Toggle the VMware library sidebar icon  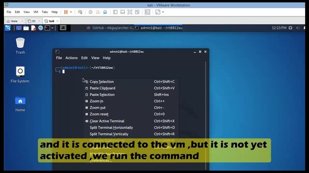(115, 12)
